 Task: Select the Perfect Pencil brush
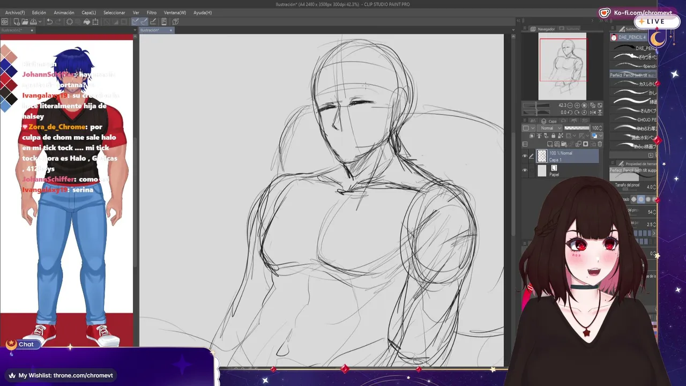coord(632,75)
